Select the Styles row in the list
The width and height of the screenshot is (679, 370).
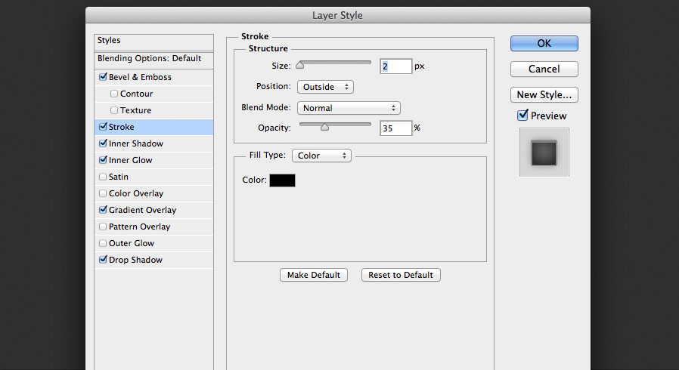coord(153,42)
